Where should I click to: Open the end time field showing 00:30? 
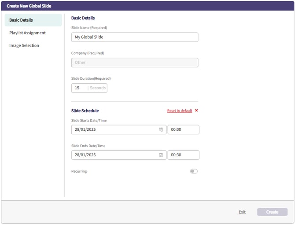tap(183, 155)
